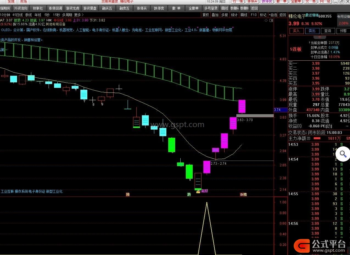Click 画线 in the chart options row

coord(244,15)
